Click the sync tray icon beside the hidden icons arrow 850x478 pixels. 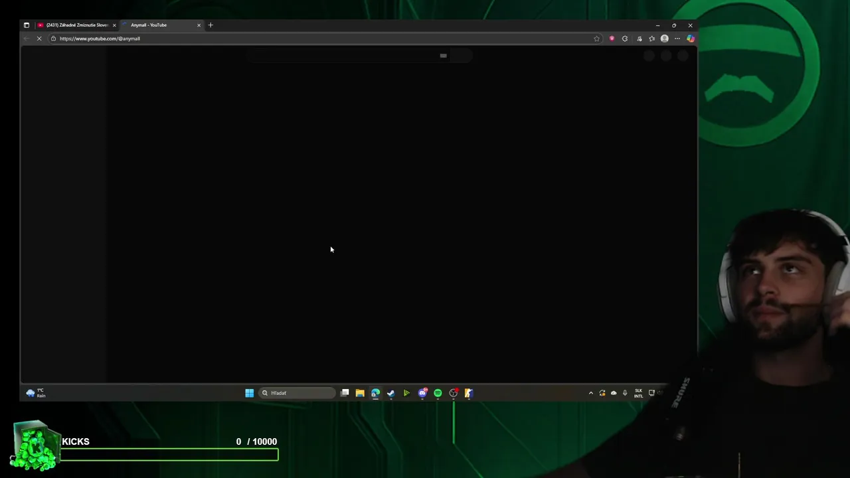click(x=602, y=393)
